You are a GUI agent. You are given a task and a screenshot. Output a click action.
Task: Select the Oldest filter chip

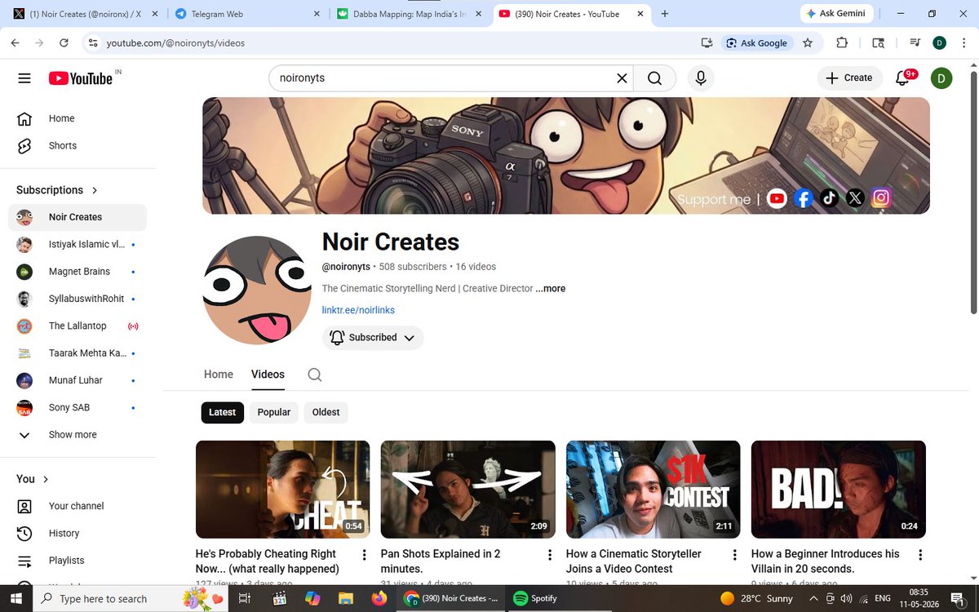pos(326,412)
